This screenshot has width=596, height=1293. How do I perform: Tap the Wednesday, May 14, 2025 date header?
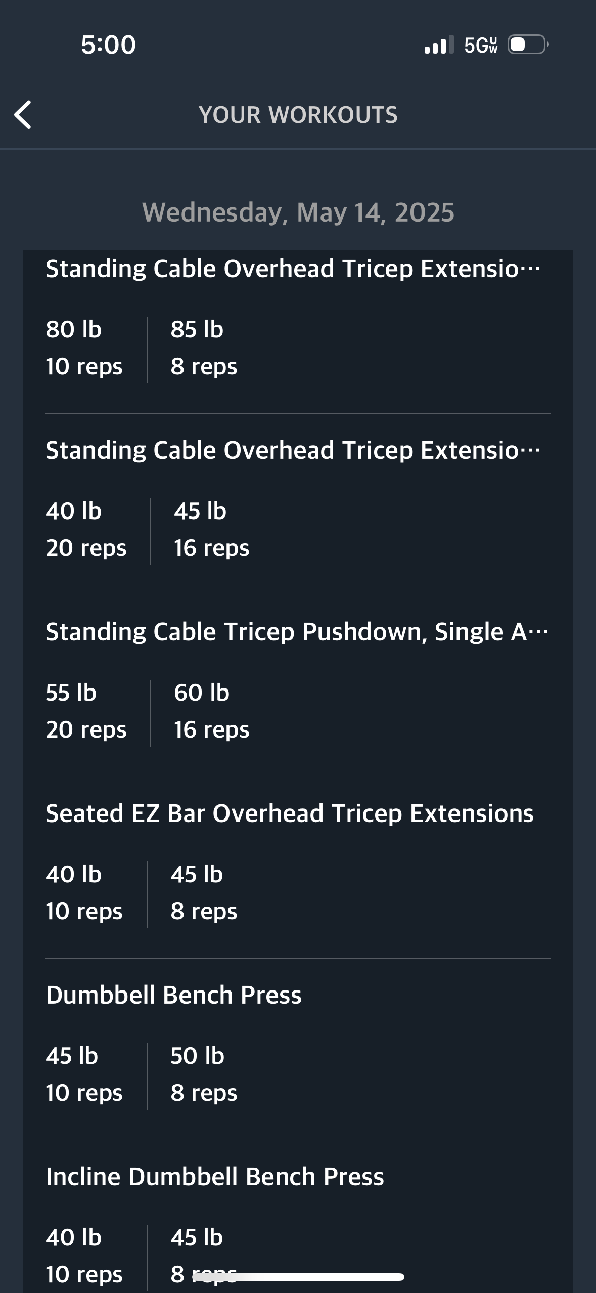tap(298, 212)
